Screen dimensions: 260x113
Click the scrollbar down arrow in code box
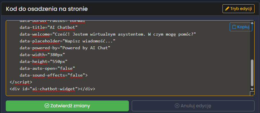pyautogui.click(x=252, y=89)
